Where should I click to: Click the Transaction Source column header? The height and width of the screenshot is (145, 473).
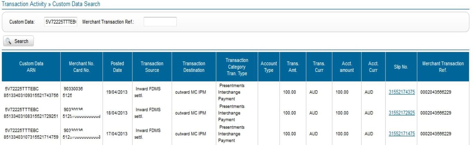pos(152,67)
